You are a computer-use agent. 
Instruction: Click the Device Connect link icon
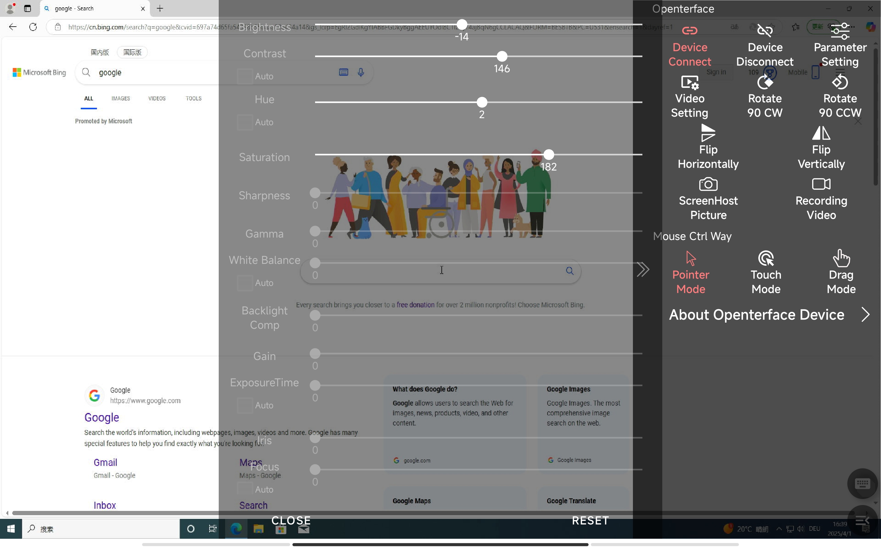coord(690,31)
